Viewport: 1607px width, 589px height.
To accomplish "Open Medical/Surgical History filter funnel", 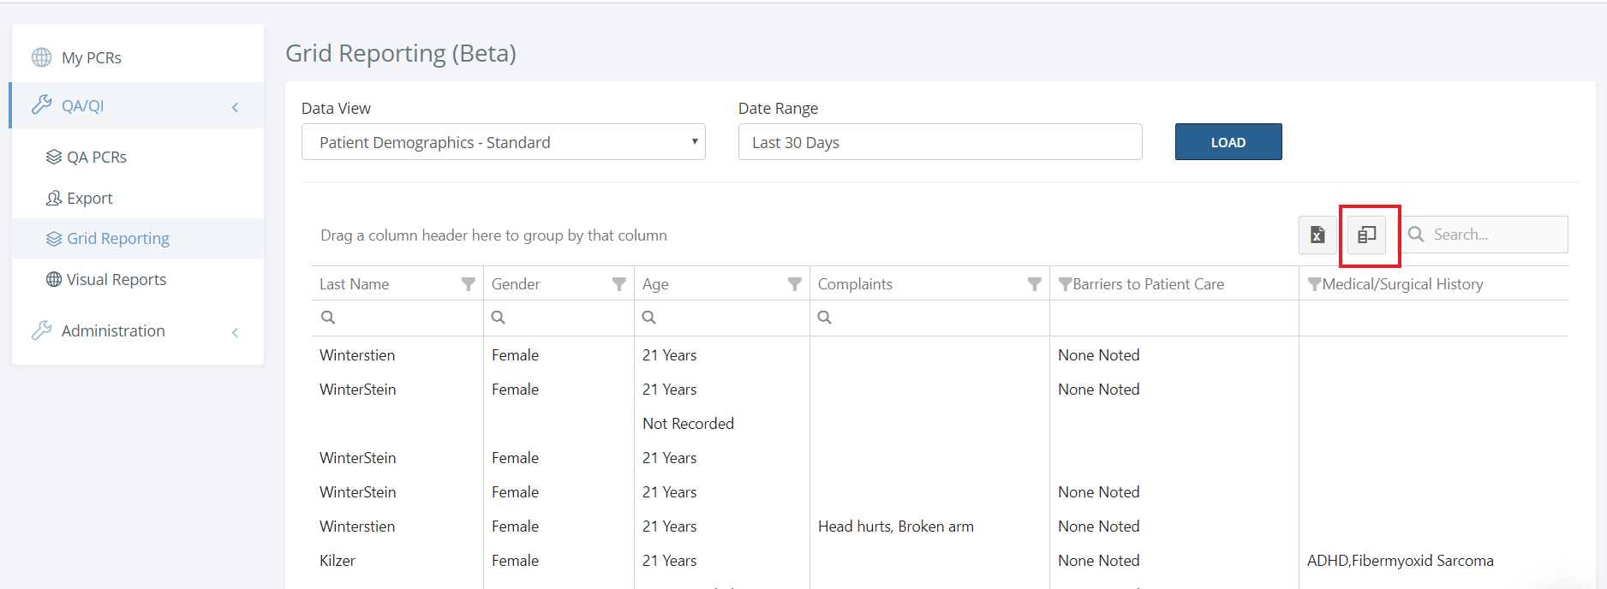I will 1314,284.
